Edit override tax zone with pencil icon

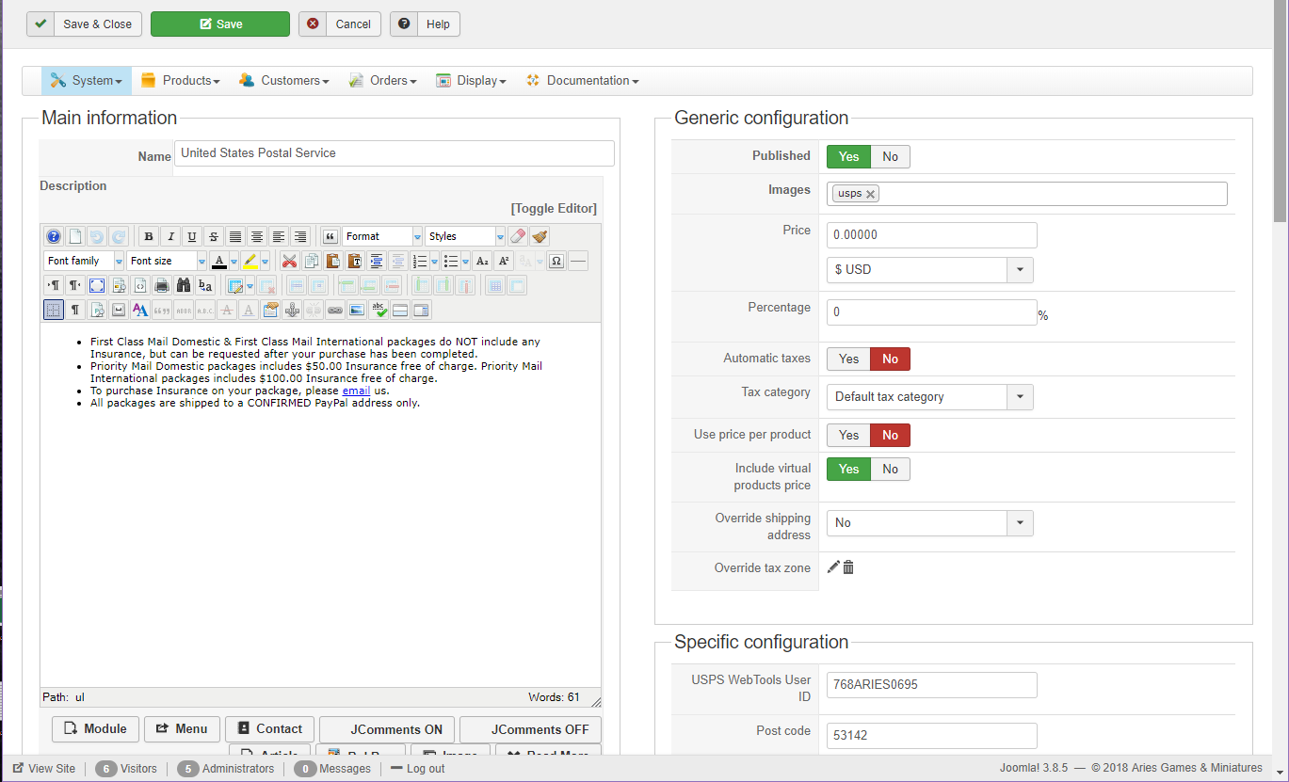[833, 567]
